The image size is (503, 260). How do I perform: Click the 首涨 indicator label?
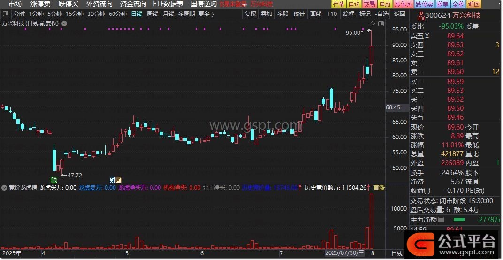[380, 188]
